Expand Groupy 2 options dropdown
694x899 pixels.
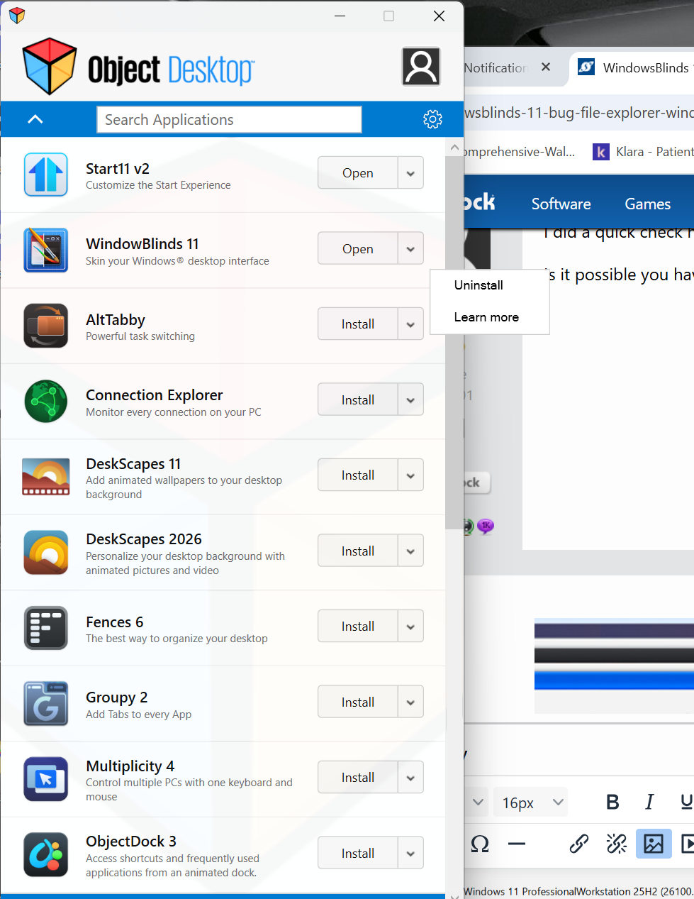(410, 702)
